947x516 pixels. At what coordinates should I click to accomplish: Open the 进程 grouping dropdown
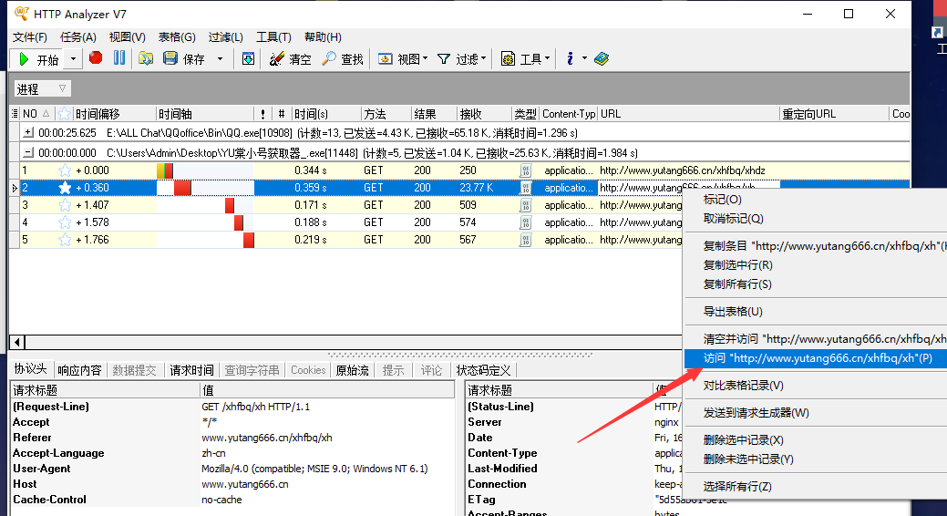coord(42,88)
